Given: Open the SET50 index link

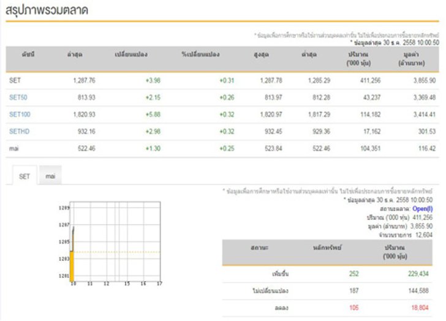Looking at the screenshot, I should coord(18,97).
